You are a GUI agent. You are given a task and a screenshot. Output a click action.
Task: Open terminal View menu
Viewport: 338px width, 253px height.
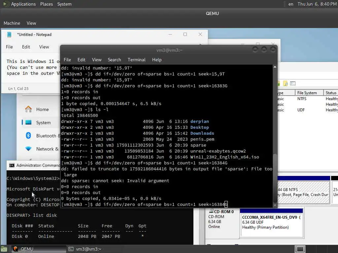click(97, 60)
